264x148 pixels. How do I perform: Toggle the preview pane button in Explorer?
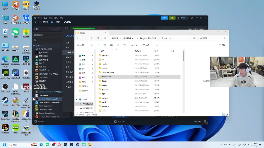coord(222,45)
